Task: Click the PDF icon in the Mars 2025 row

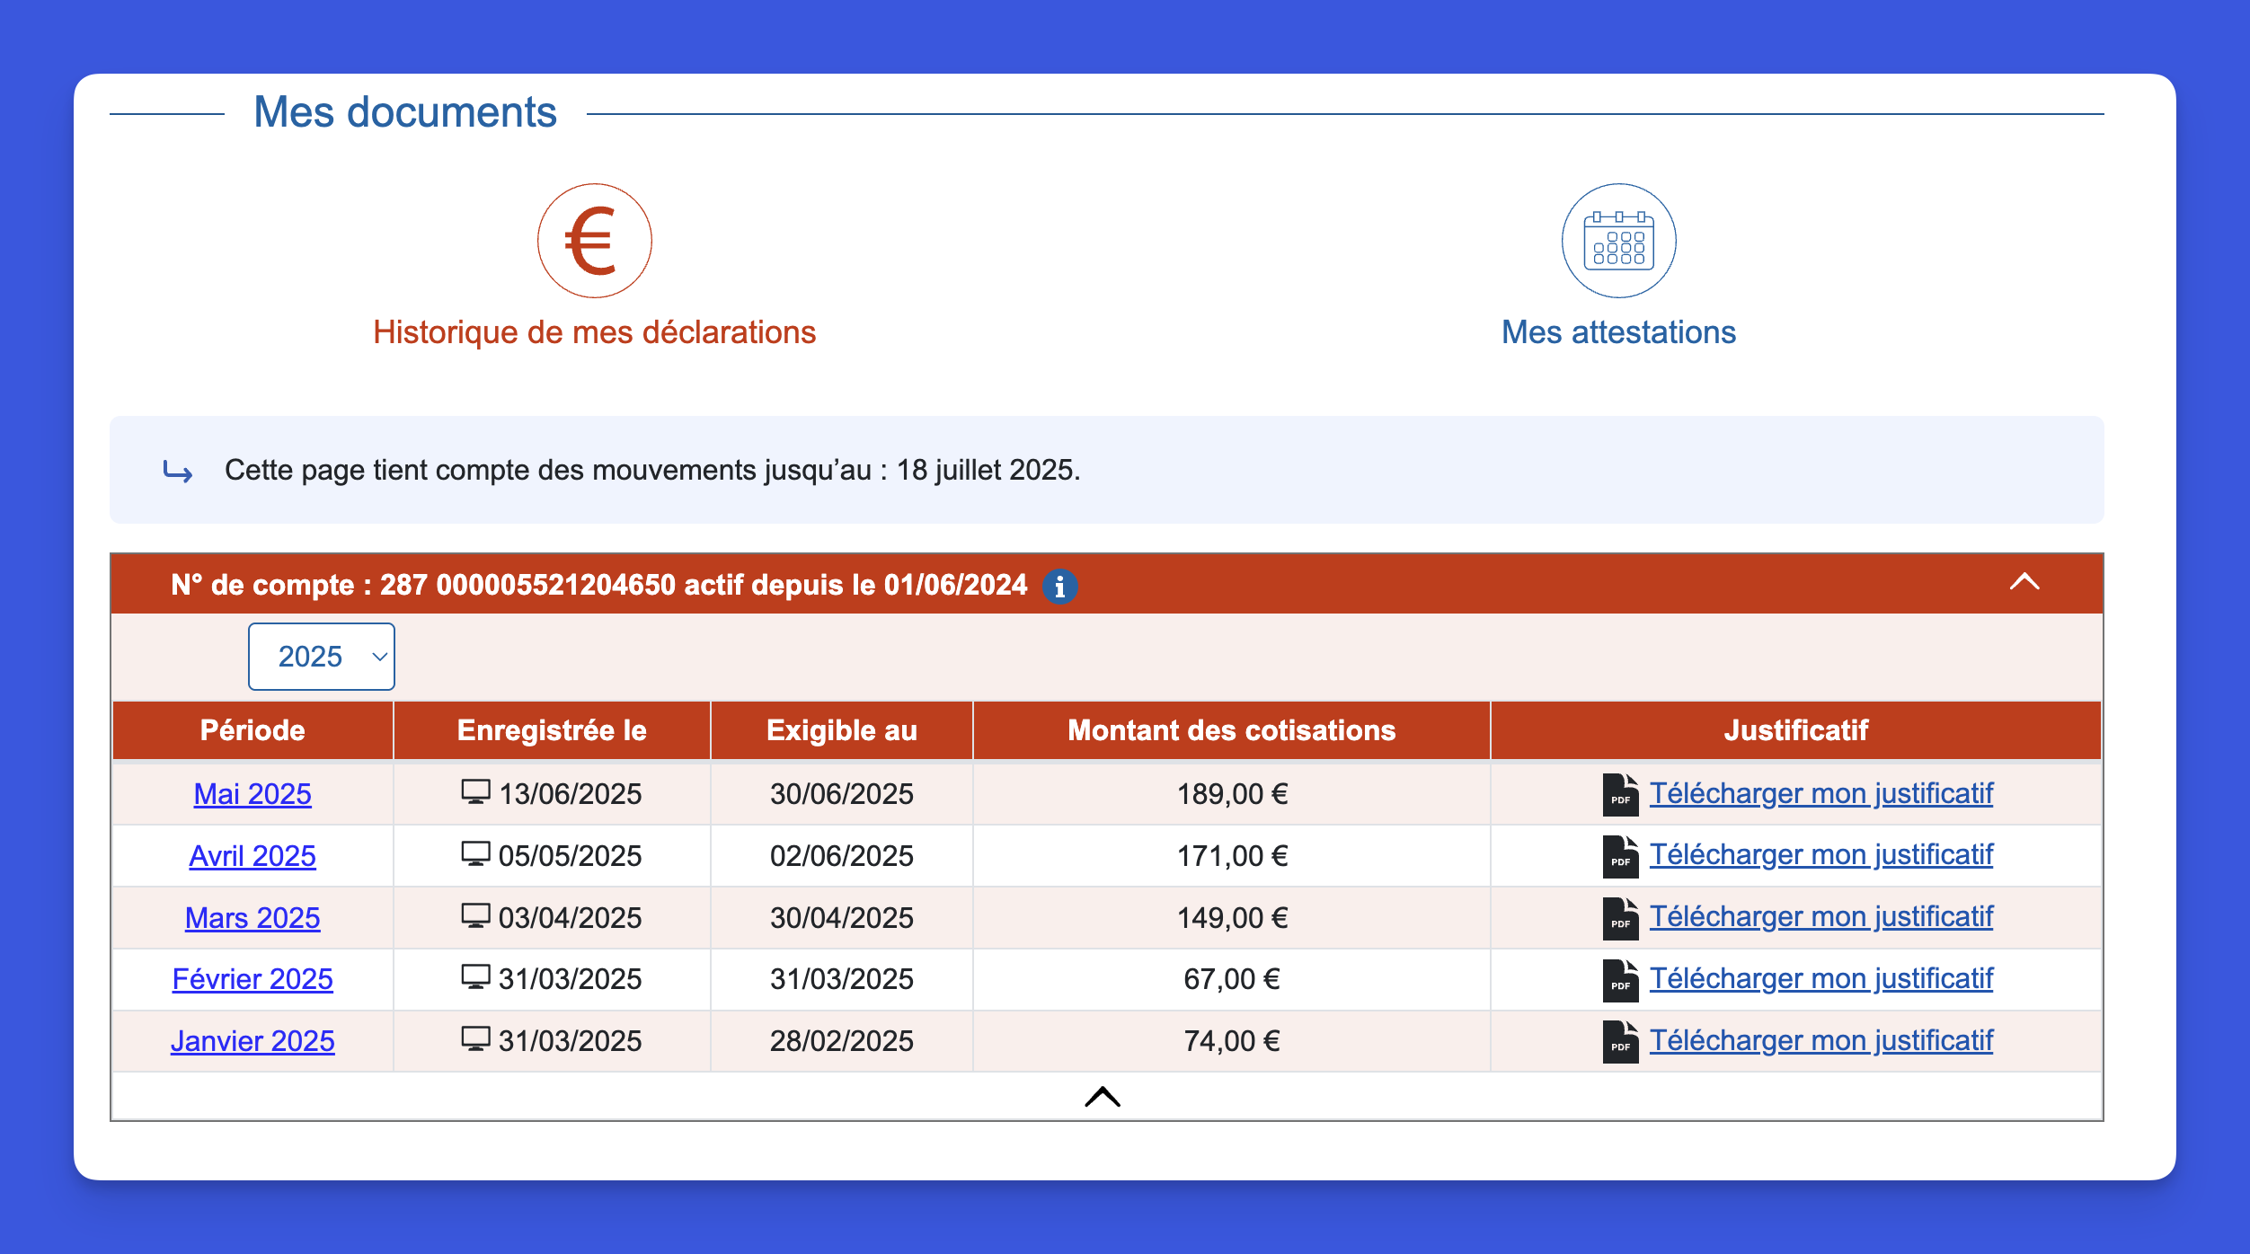Action: [1620, 918]
